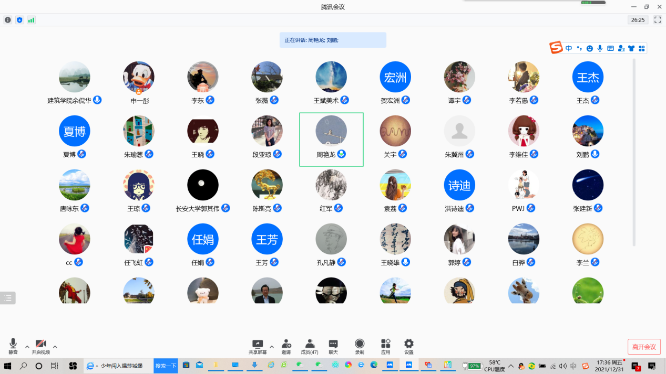
Task: Start recording with the 录制 icon
Action: (x=360, y=346)
